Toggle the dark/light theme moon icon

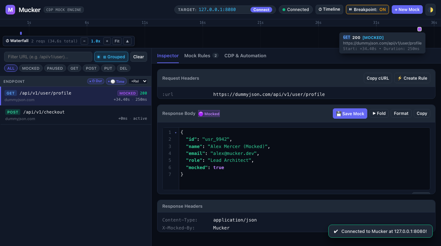pyautogui.click(x=430, y=10)
